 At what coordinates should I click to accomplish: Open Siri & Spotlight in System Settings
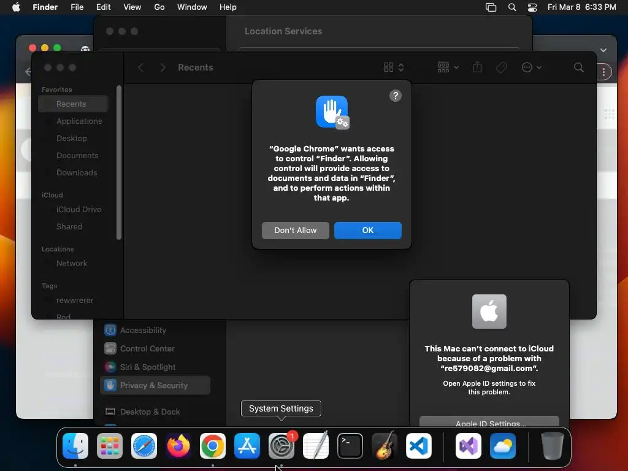point(155,367)
